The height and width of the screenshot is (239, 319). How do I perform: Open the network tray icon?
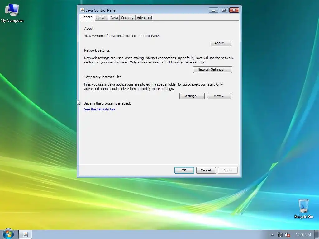(280, 235)
